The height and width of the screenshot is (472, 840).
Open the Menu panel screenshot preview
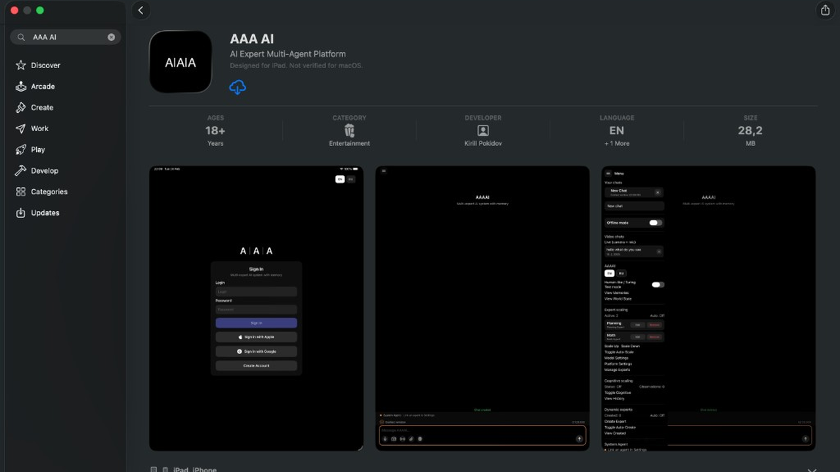click(709, 308)
